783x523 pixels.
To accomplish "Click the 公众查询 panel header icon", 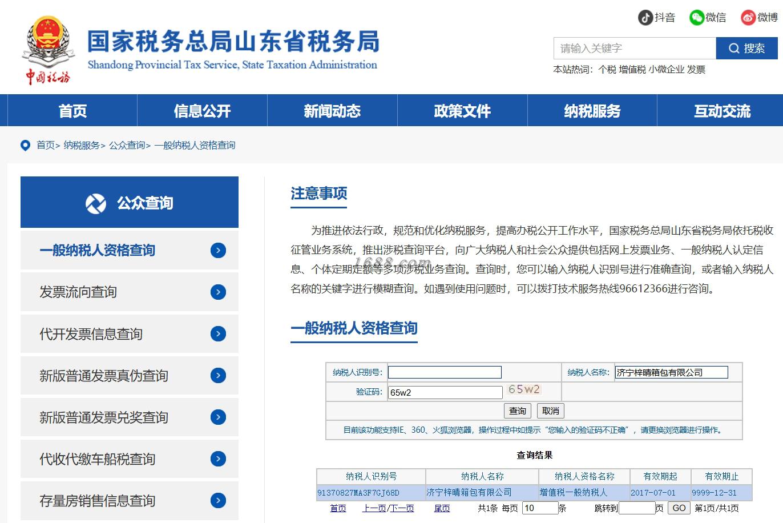I will (x=96, y=203).
